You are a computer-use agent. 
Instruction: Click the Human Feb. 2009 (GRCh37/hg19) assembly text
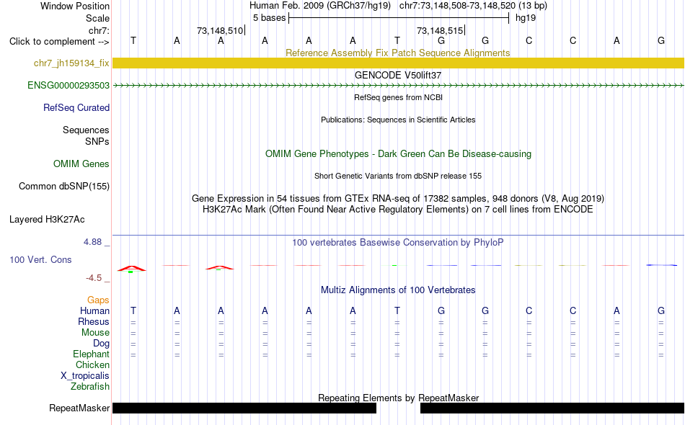tap(321, 6)
